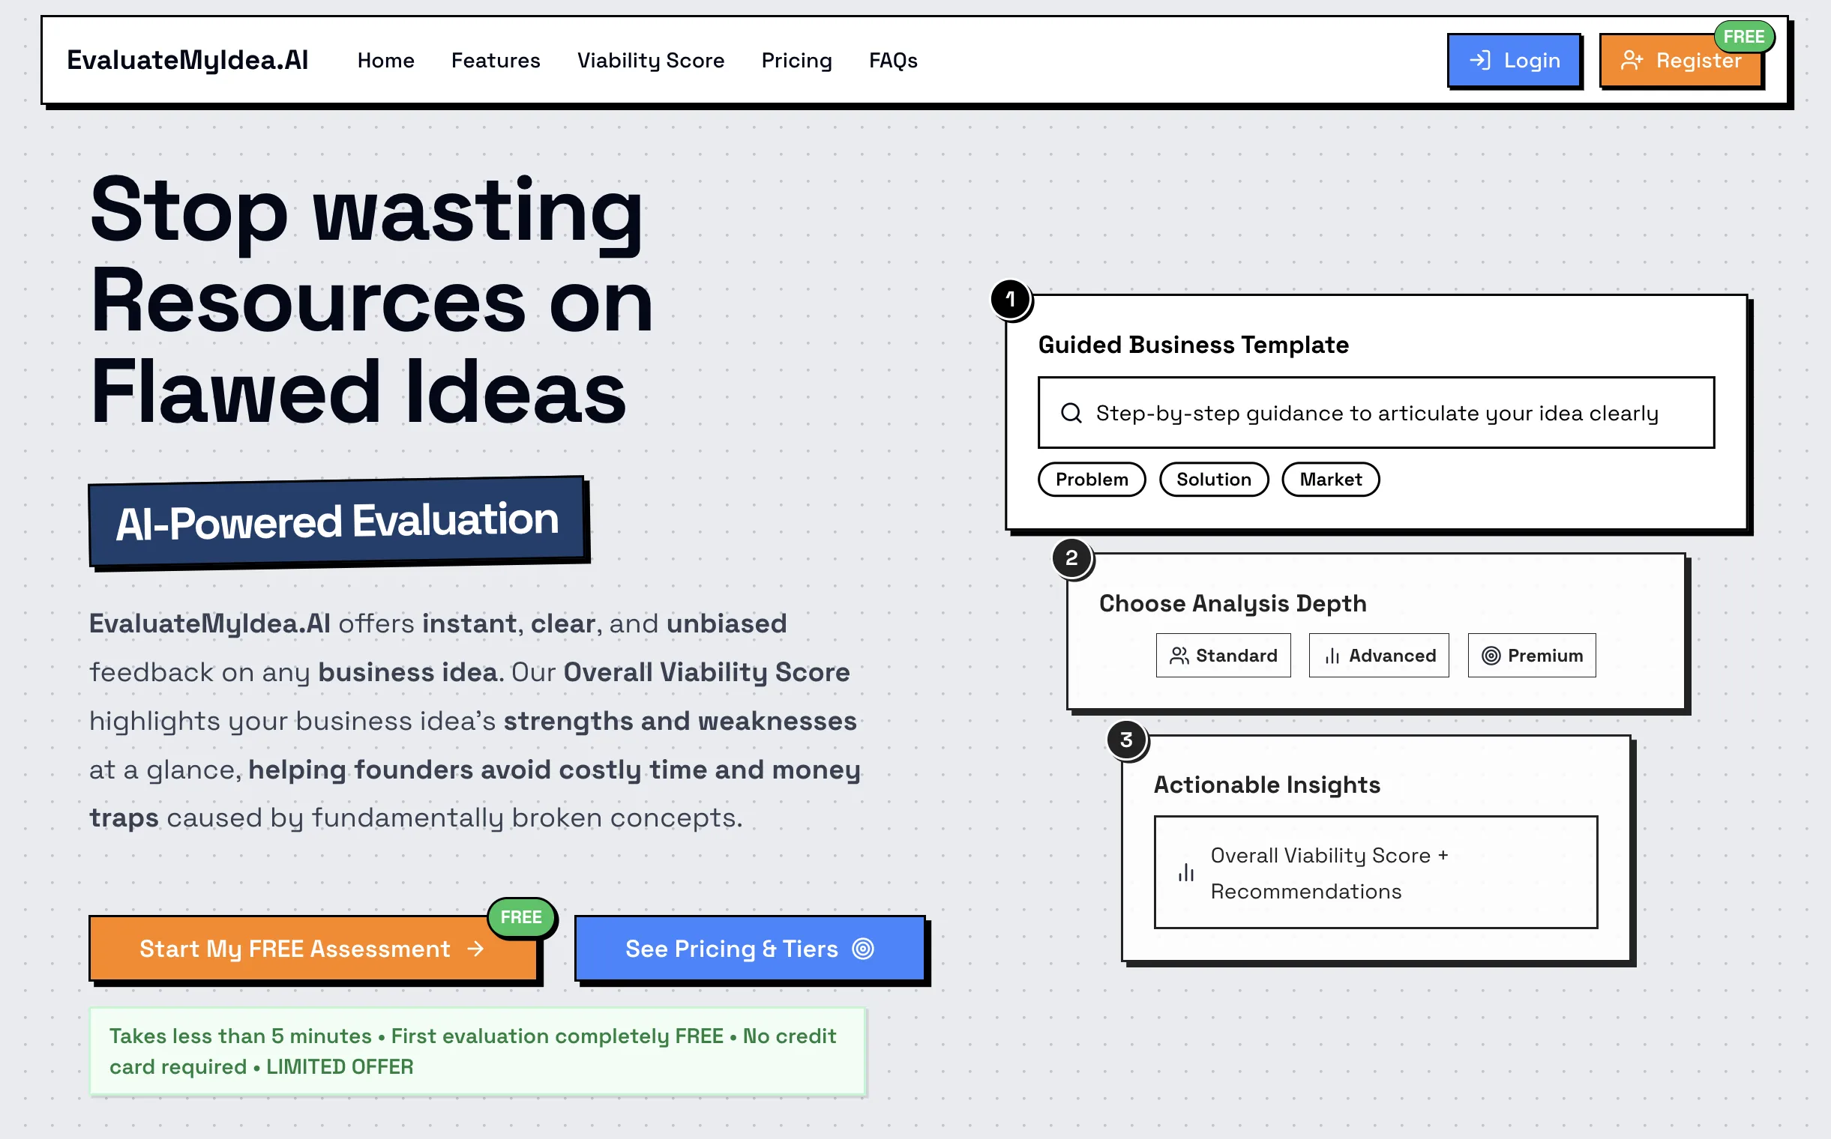Select the Advanced analysis depth option
1831x1139 pixels.
1379,656
